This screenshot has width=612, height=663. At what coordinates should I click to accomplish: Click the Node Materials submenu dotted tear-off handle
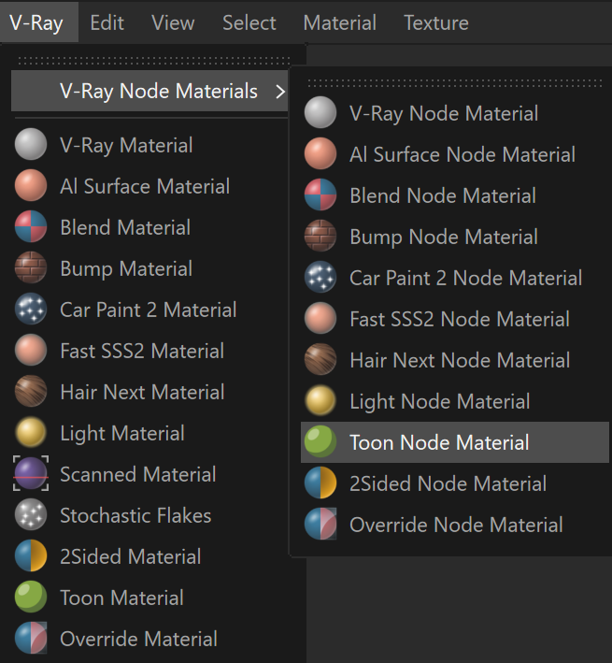455,83
